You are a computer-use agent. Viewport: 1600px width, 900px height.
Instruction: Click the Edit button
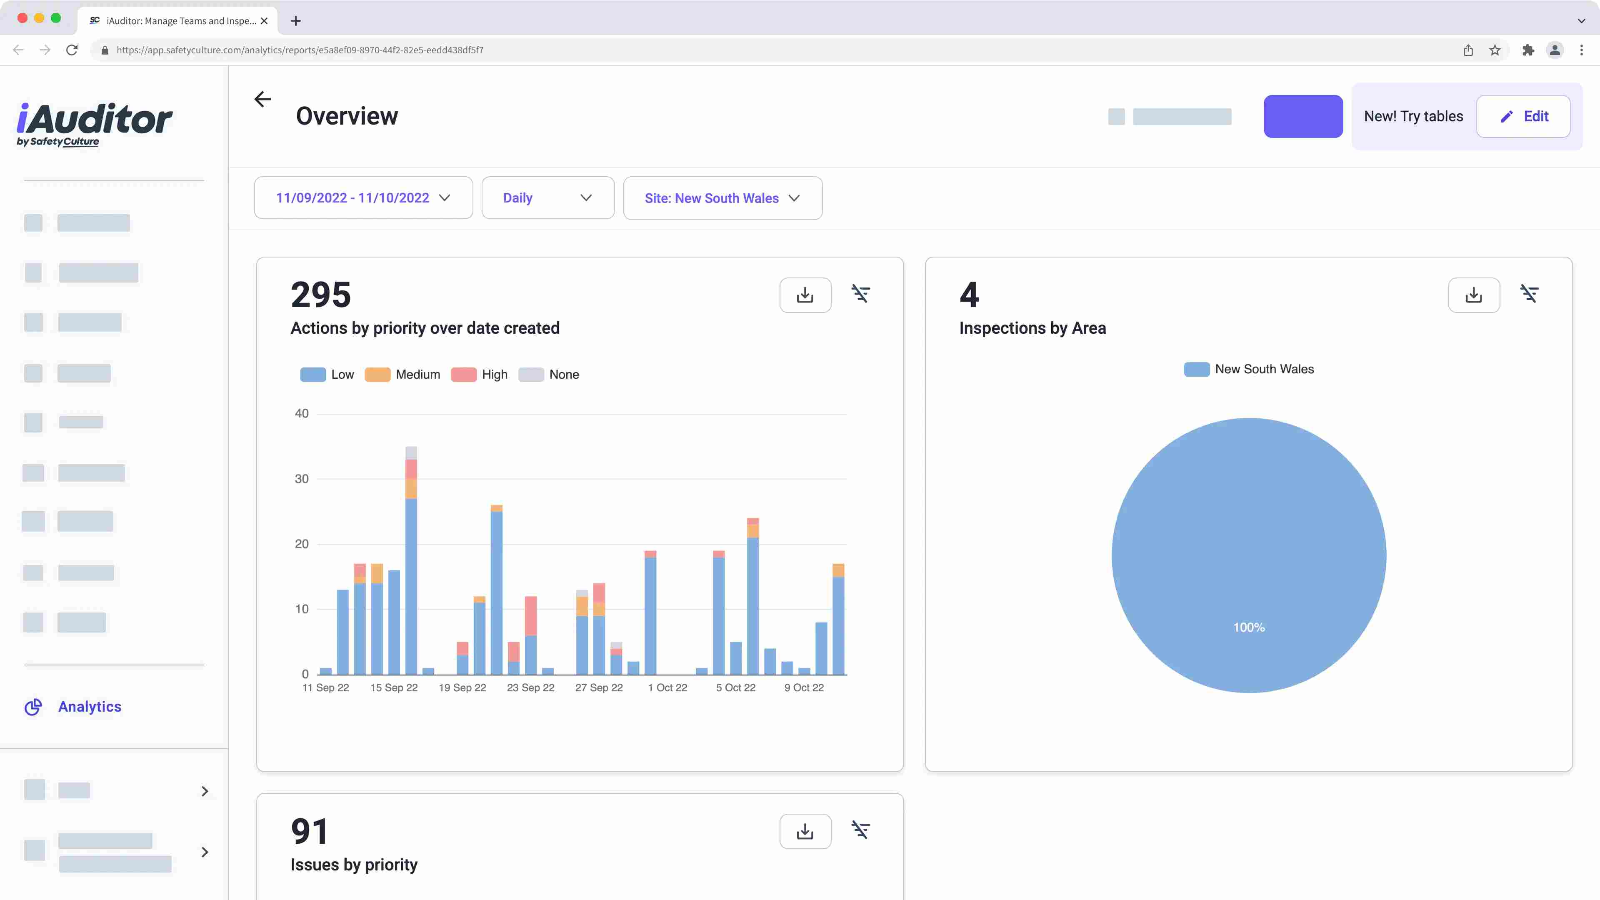pos(1523,116)
